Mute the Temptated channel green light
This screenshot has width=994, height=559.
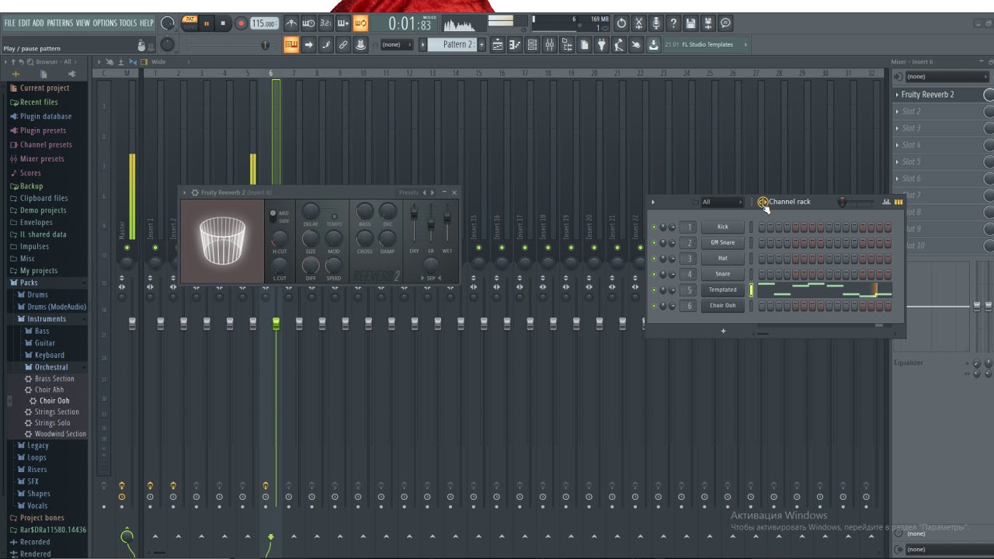click(x=654, y=290)
